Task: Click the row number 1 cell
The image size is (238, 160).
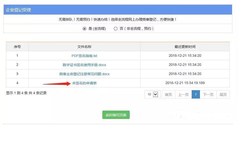Action: pyautogui.click(x=17, y=56)
